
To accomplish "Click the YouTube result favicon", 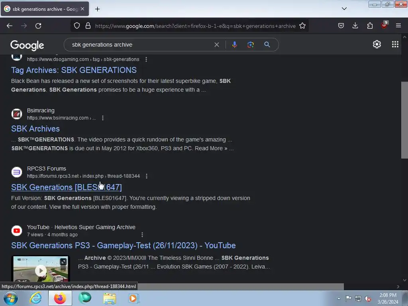I will 17,231.
